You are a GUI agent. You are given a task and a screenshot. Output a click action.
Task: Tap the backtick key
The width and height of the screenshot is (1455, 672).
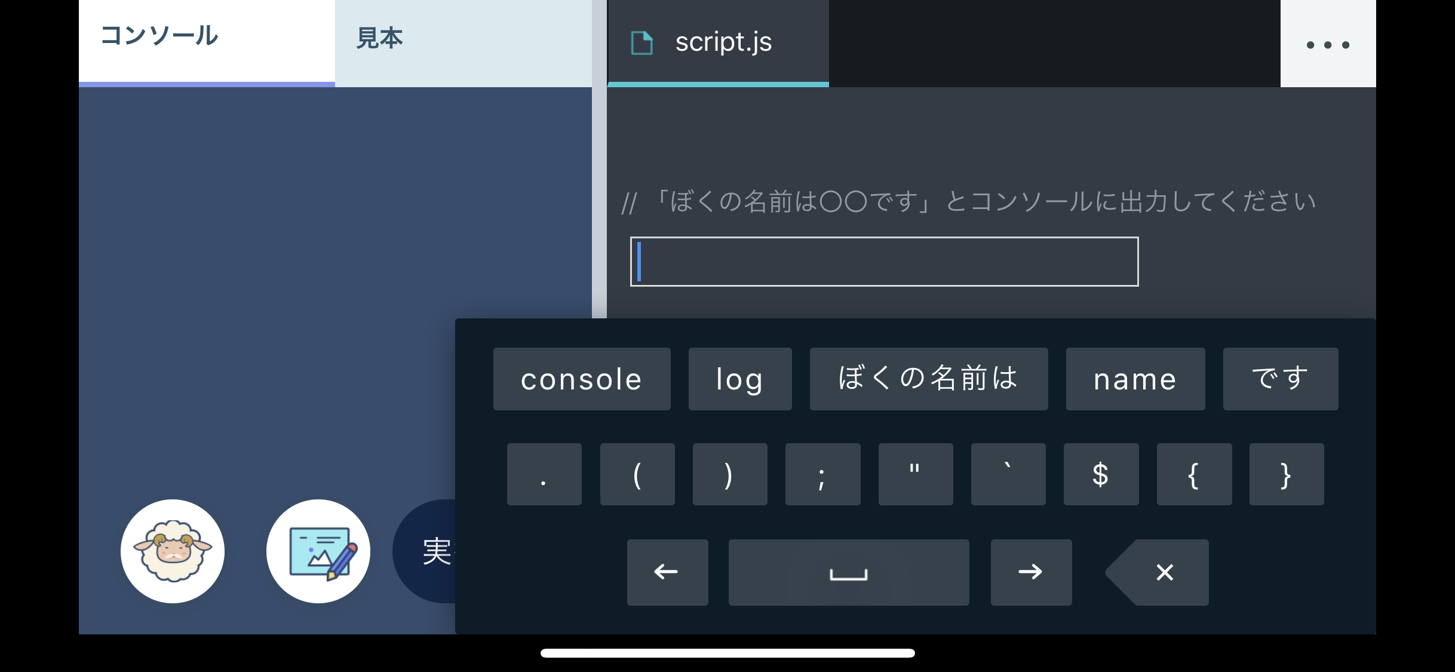(x=1008, y=474)
